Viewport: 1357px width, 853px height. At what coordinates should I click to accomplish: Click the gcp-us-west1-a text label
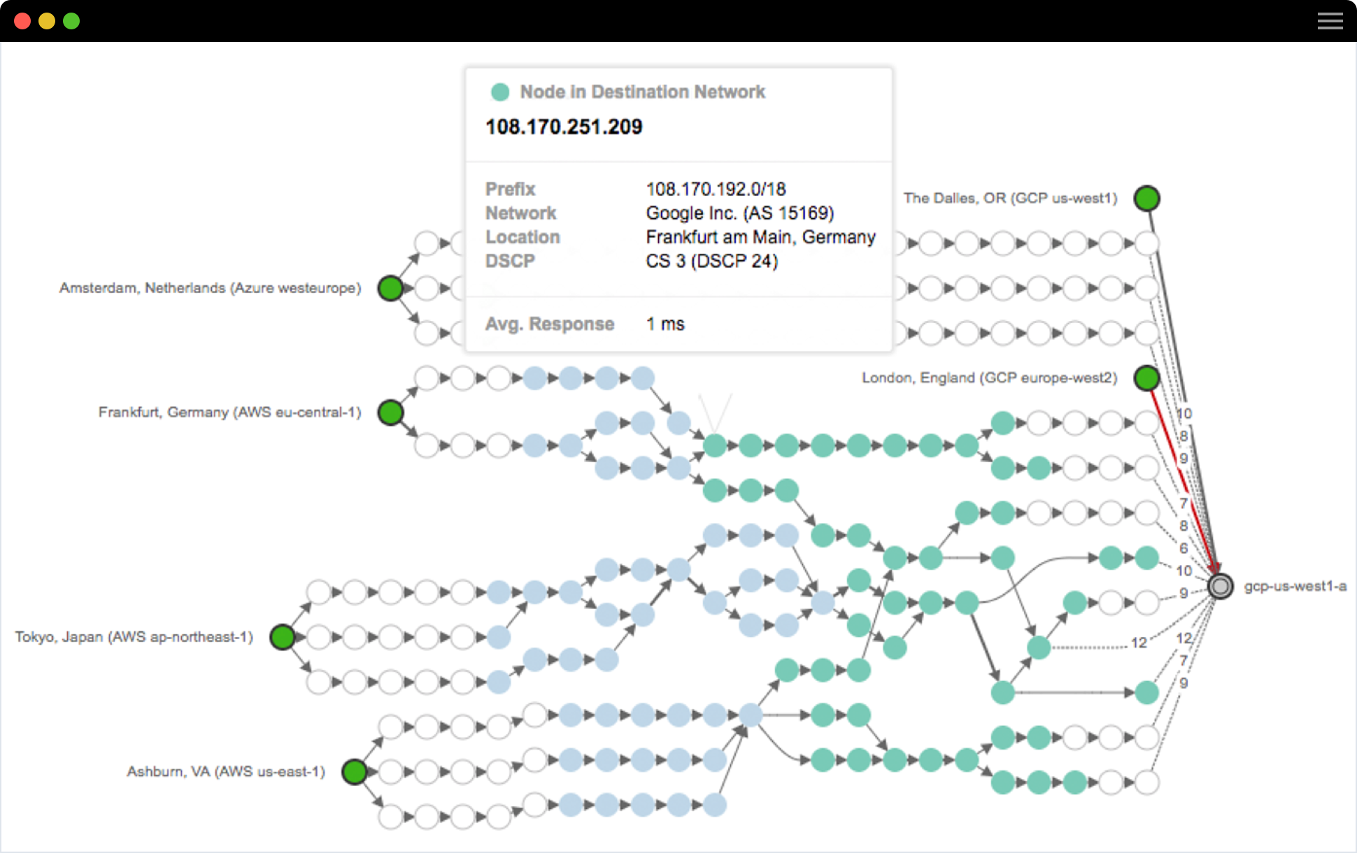tap(1295, 586)
